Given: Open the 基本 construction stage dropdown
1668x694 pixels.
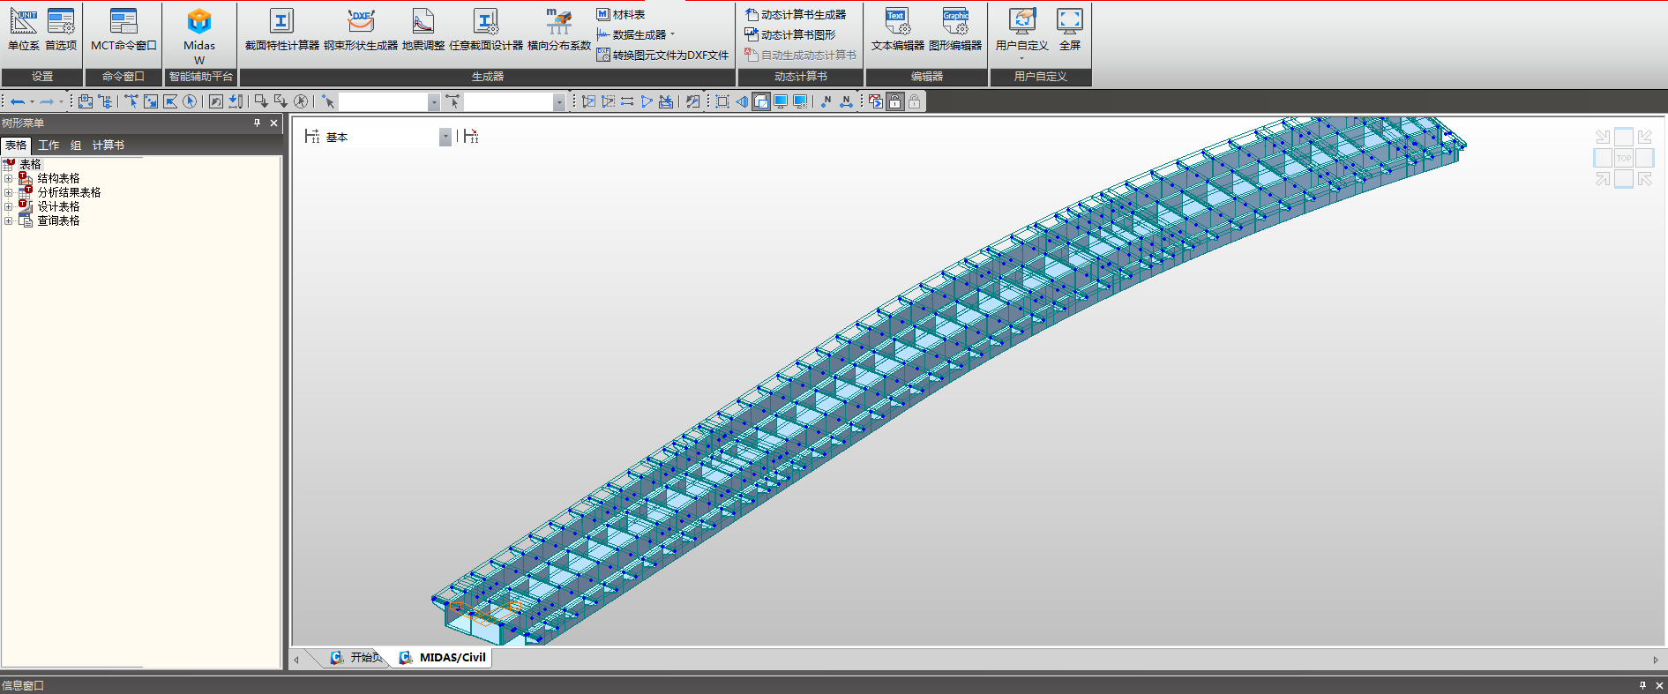Looking at the screenshot, I should (x=445, y=137).
